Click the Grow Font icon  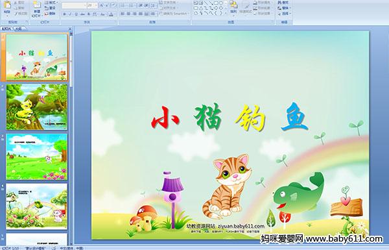[x=102, y=5]
